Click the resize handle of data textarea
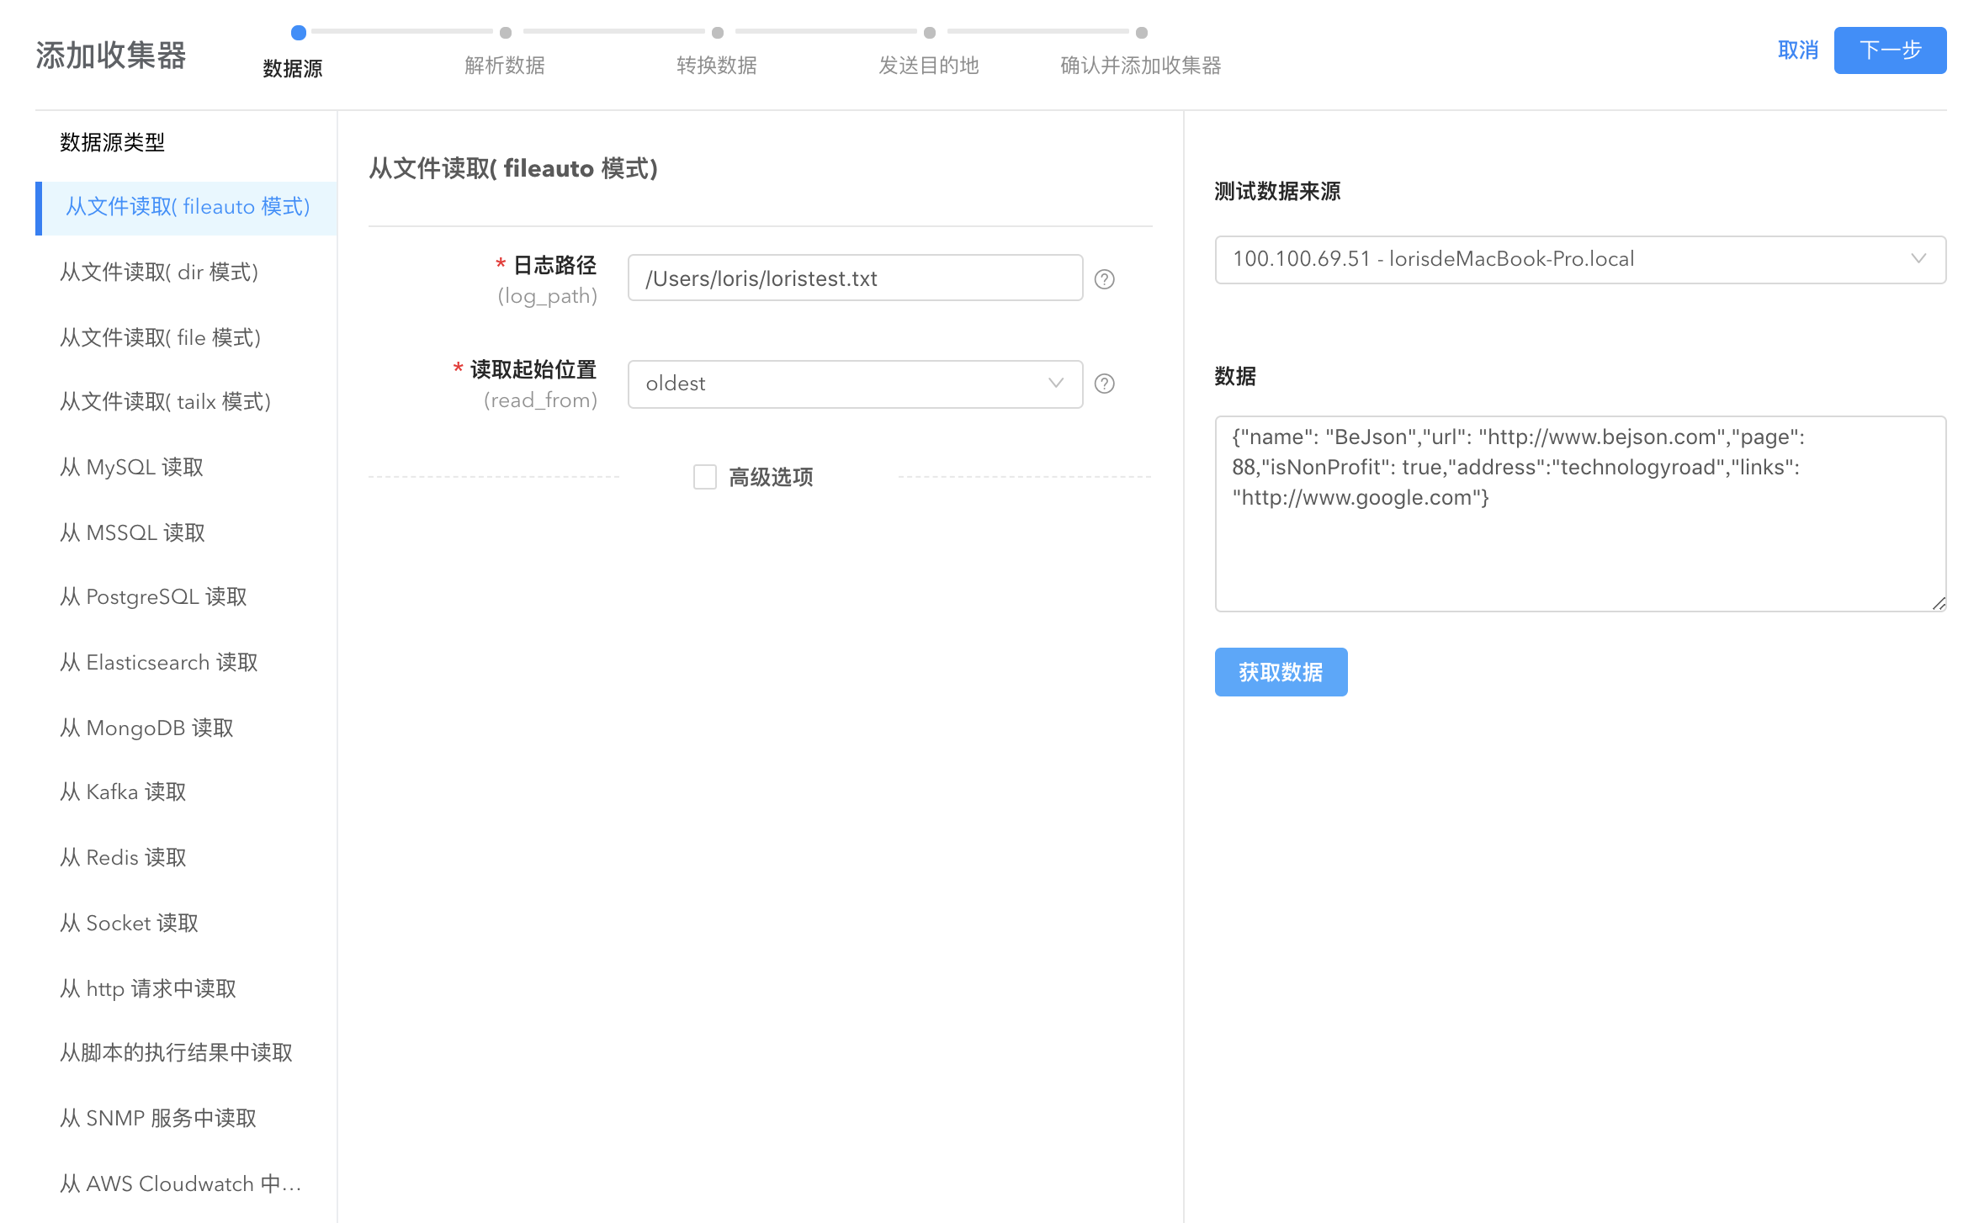1979x1223 pixels. point(1939,603)
